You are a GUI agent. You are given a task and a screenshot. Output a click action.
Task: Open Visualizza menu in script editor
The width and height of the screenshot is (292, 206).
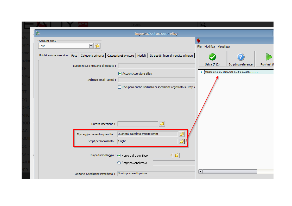tap(224, 46)
